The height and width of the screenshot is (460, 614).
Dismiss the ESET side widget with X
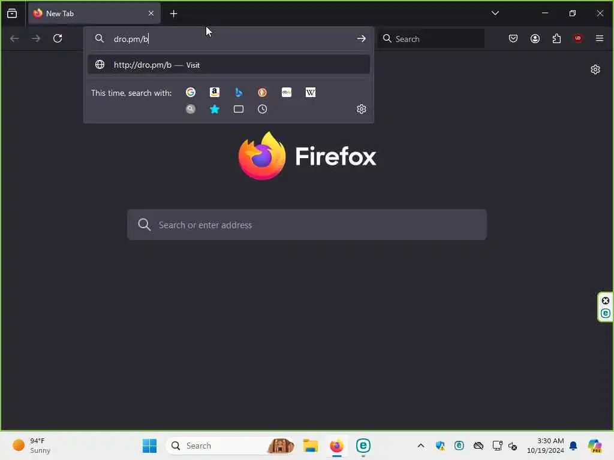tap(606, 301)
